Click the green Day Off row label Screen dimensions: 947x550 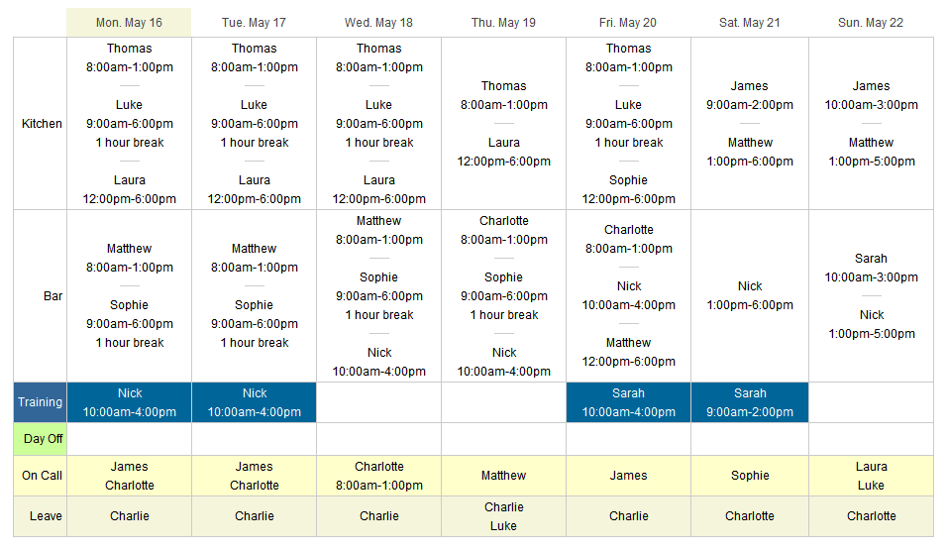click(x=41, y=439)
